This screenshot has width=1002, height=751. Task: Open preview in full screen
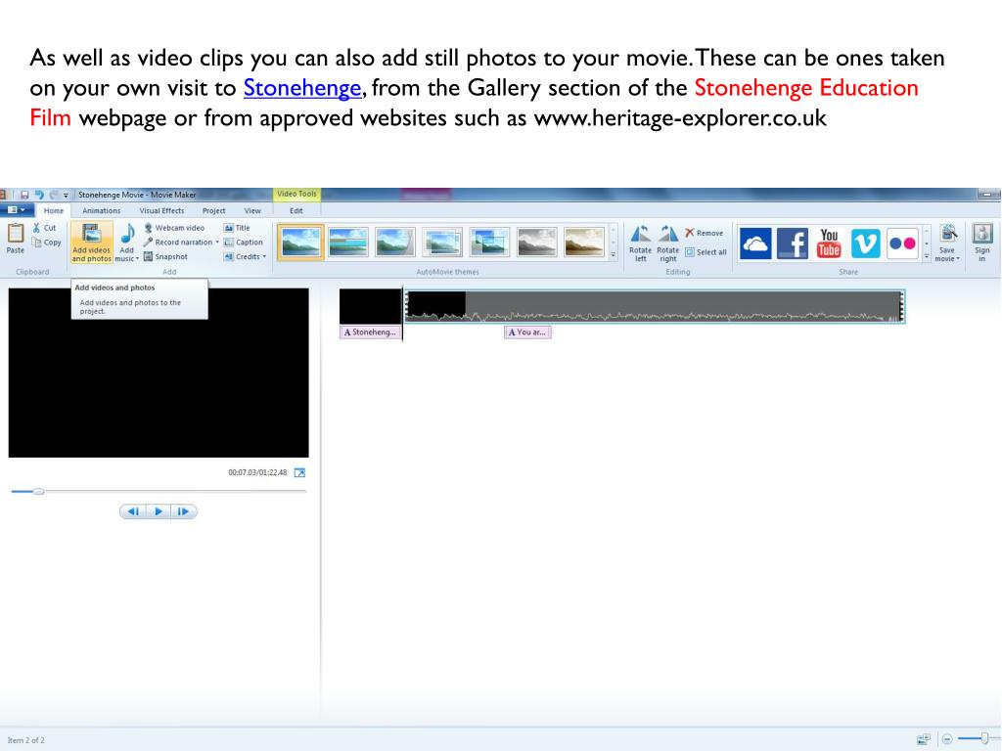(299, 472)
